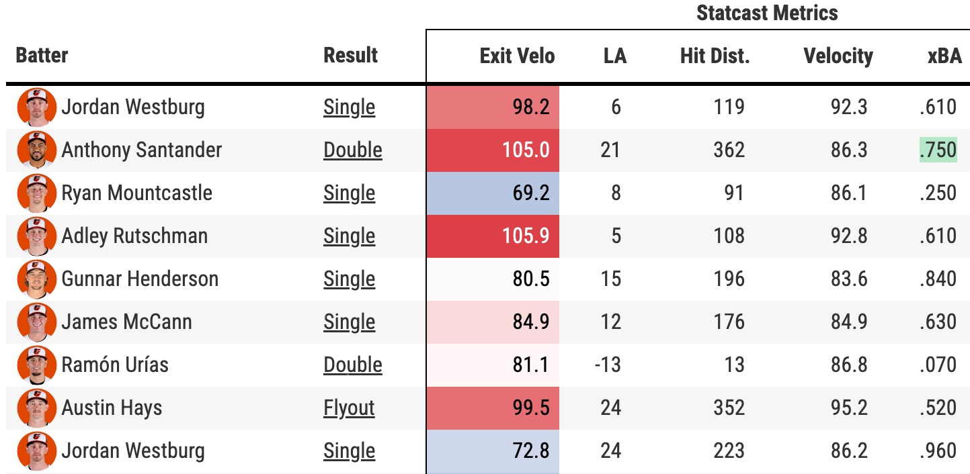Click Ramón Urías's headshot thumbnail
Screen dimensions: 970x474
click(36, 365)
